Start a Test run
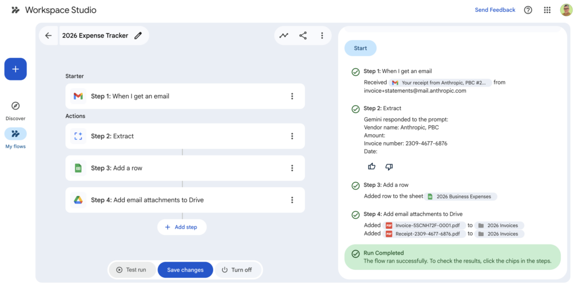The width and height of the screenshot is (576, 285). point(132,270)
